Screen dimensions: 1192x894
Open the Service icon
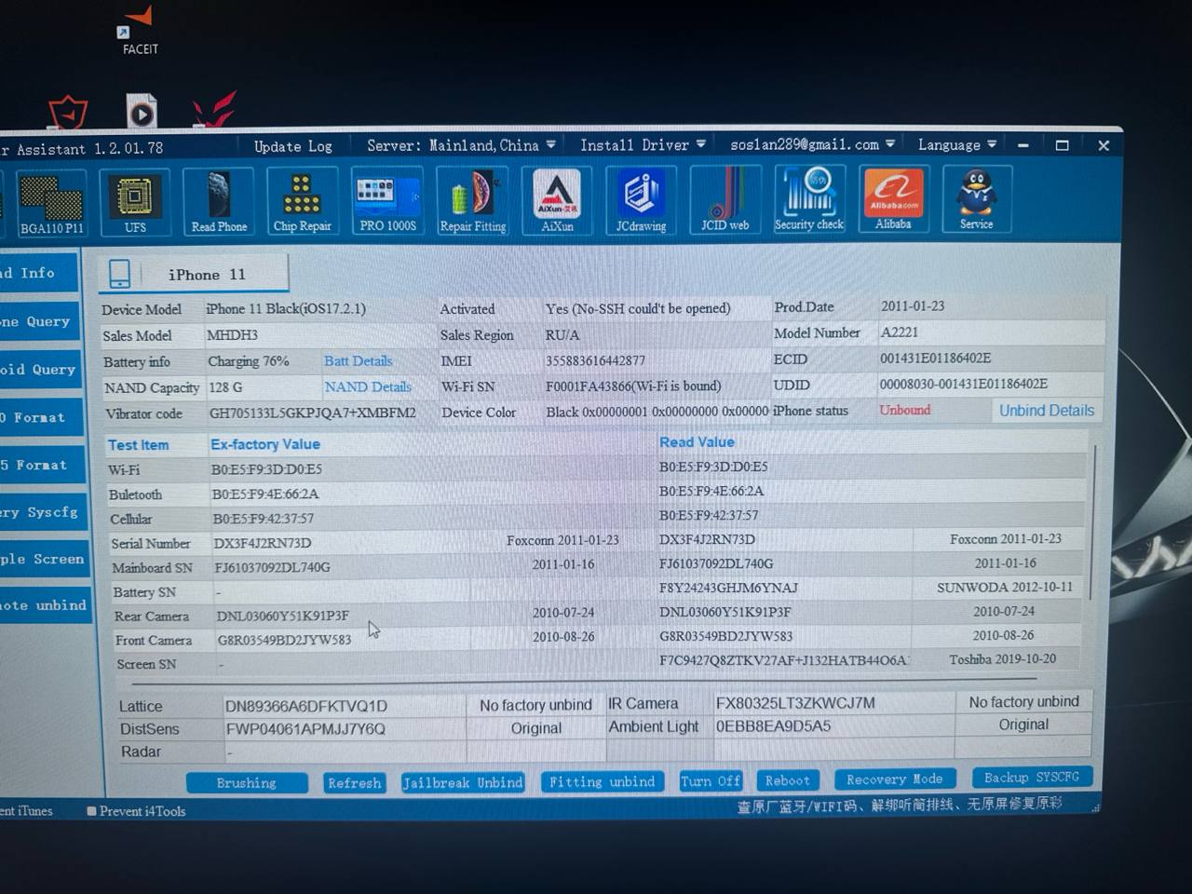[x=976, y=197]
